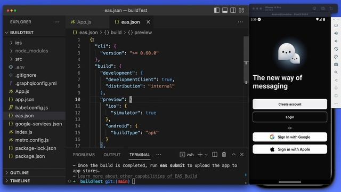Screen dimensions: 341x192
Task: Create a new terminal with plus
Action: point(200,154)
